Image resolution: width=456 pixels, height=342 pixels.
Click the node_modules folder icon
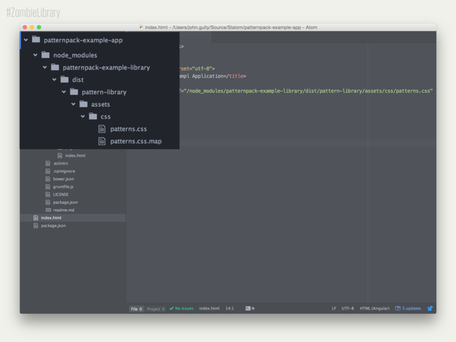(x=45, y=55)
